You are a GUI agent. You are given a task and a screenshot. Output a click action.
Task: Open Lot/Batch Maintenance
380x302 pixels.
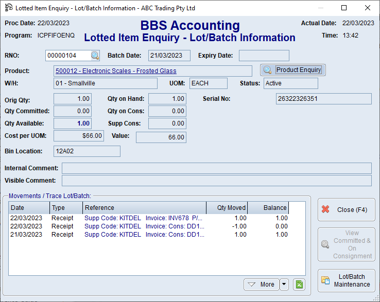(x=346, y=280)
